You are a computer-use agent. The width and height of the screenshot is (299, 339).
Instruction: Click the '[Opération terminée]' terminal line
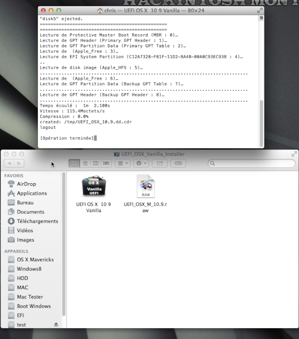67,138
